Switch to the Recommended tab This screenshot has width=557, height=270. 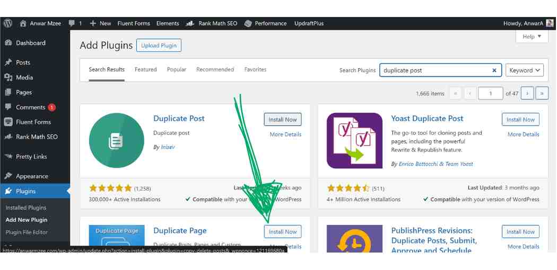[215, 69]
